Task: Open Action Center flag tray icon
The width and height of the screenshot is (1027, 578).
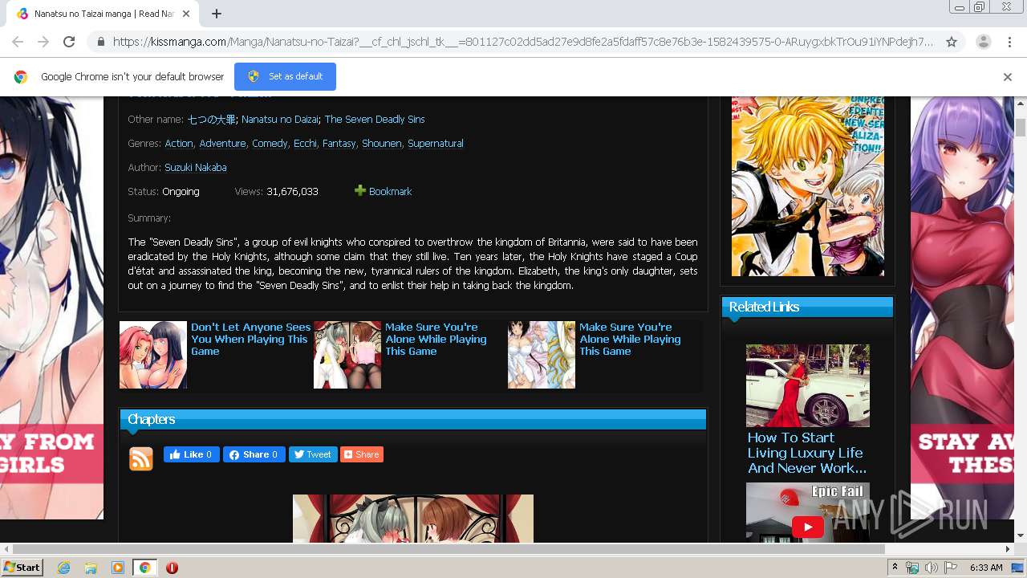Action: [951, 568]
